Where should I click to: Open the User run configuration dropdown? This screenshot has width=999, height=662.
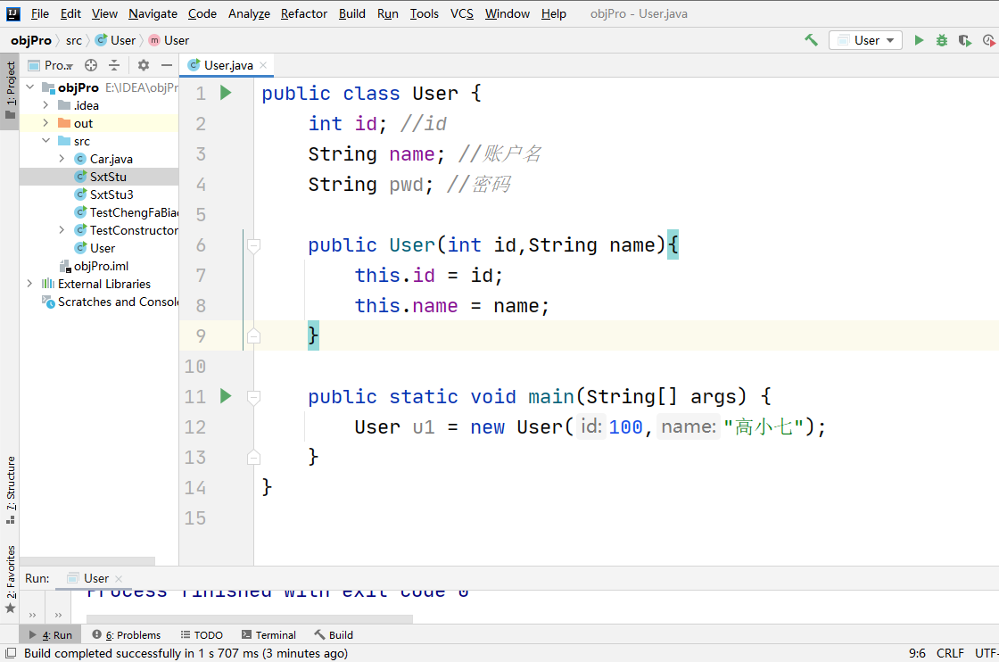click(x=865, y=40)
